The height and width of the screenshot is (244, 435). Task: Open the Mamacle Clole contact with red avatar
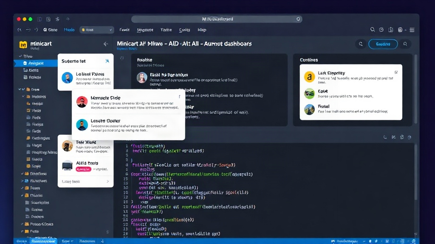128,102
